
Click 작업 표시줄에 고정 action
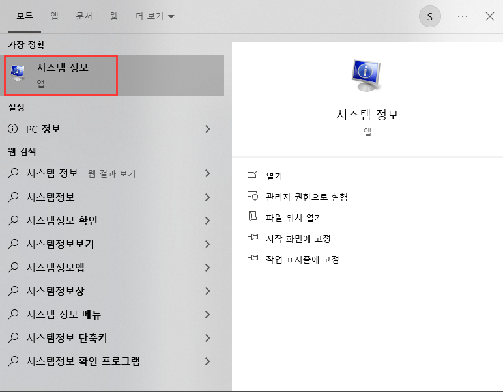[302, 259]
